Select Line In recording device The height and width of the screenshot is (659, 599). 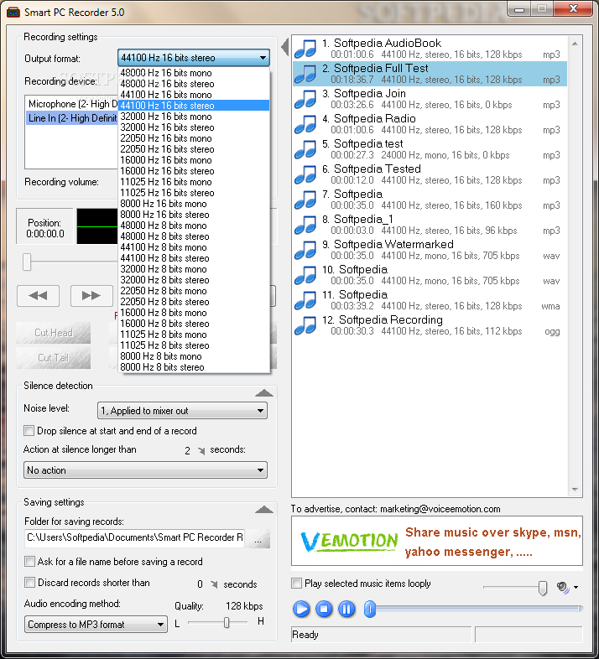click(72, 118)
